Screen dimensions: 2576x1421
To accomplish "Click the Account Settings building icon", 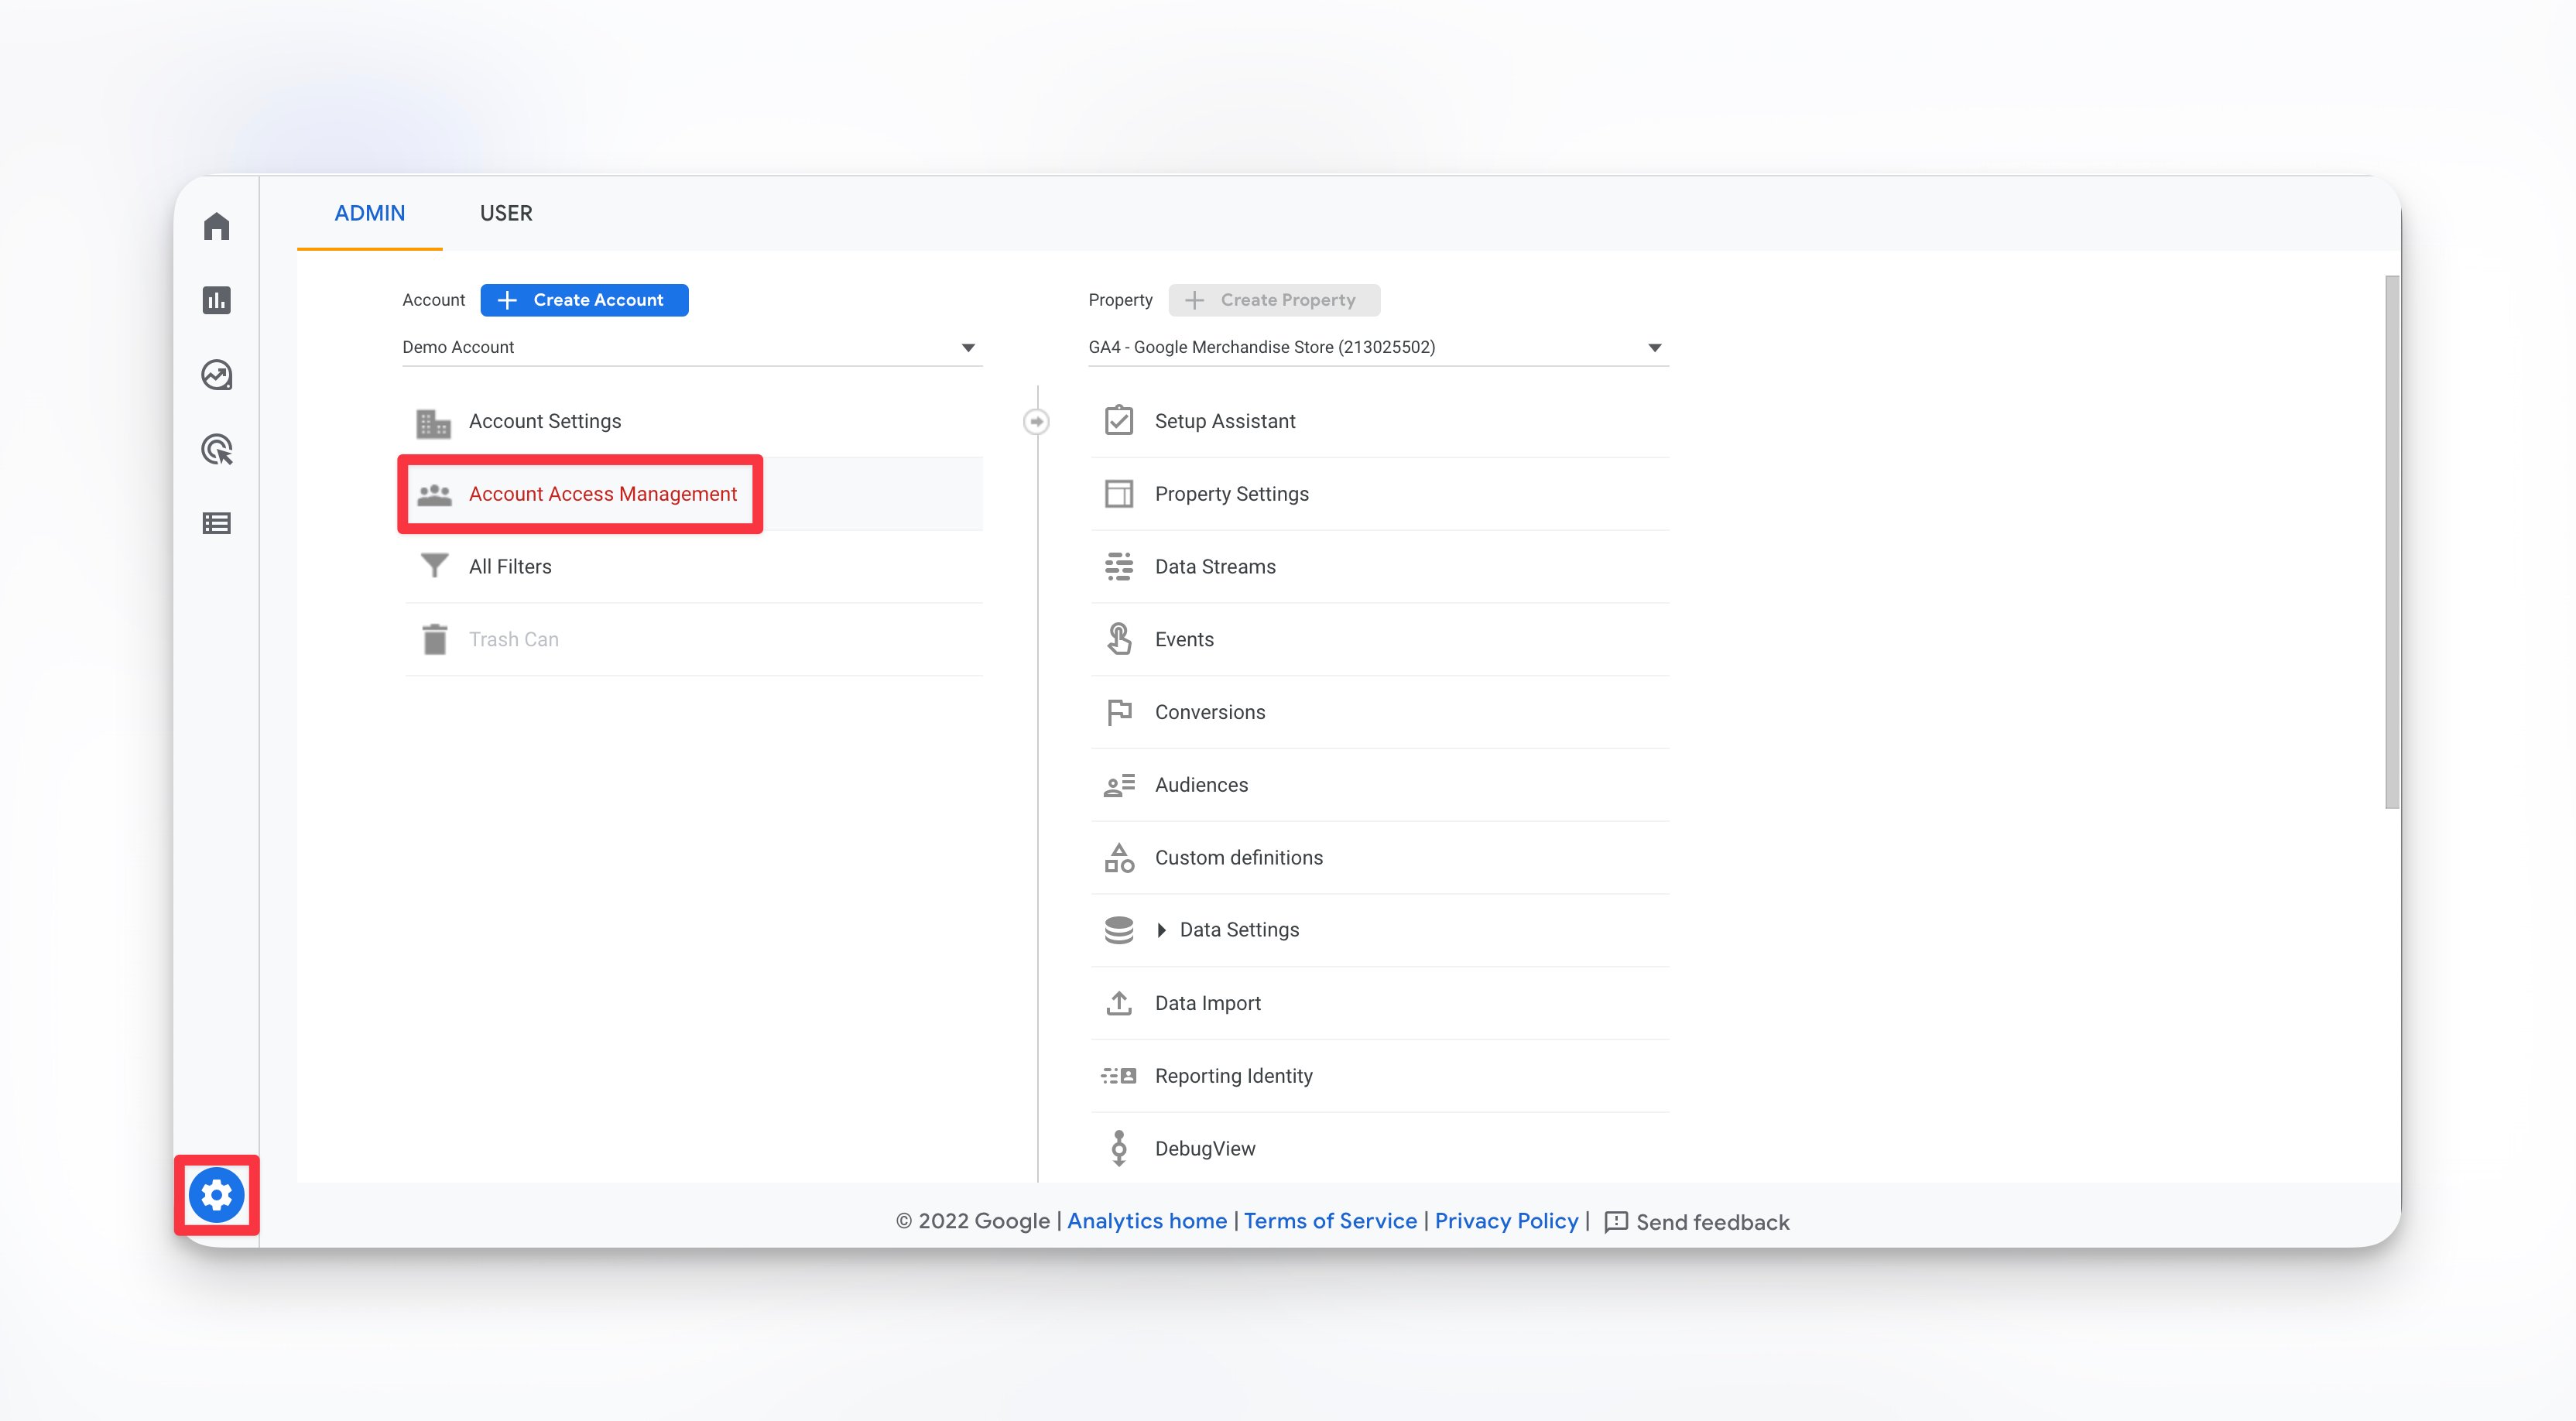I will (433, 423).
